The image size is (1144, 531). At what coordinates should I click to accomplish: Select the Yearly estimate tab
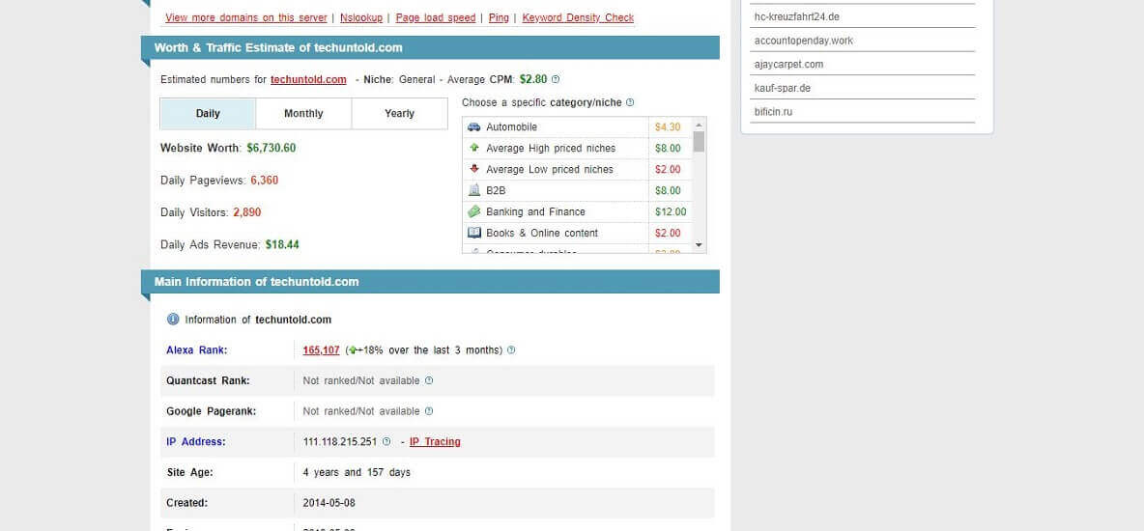pos(399,114)
